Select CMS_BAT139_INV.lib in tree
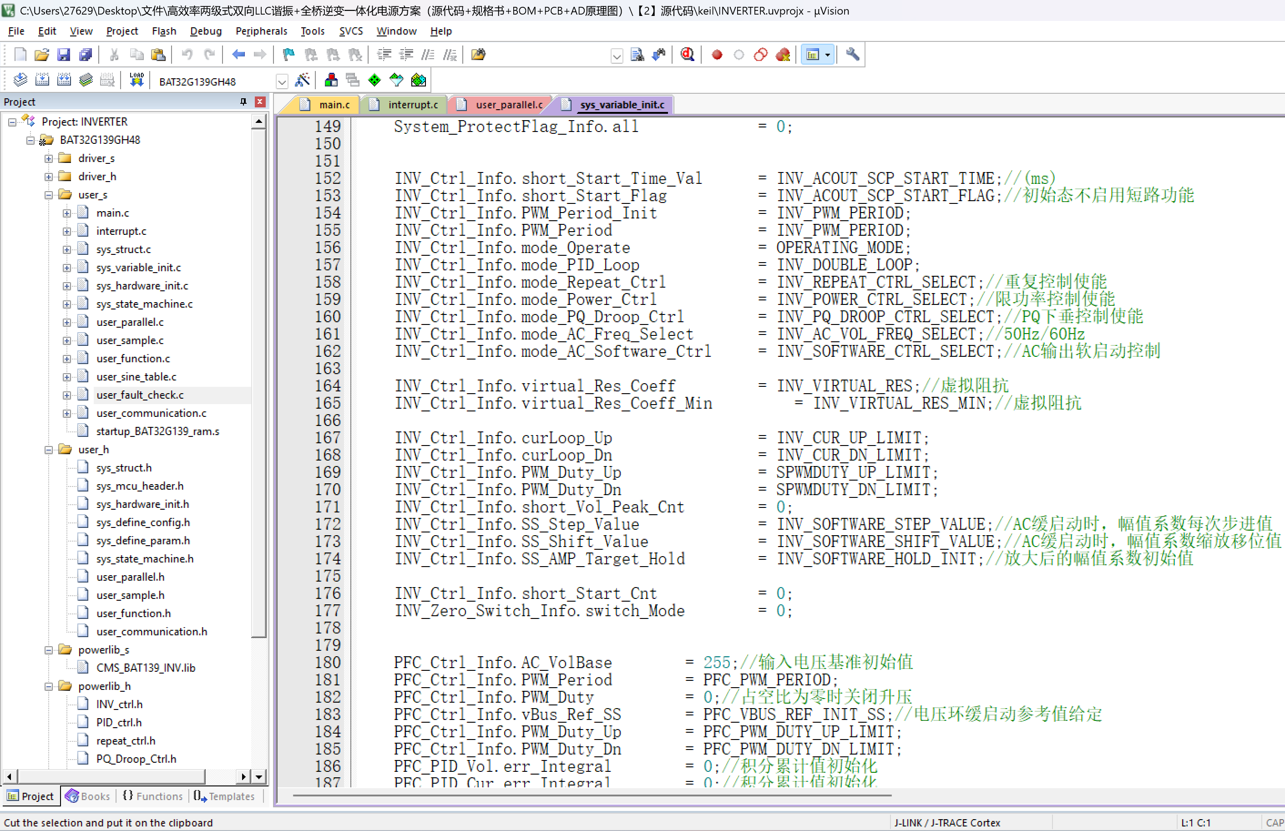 coord(146,668)
